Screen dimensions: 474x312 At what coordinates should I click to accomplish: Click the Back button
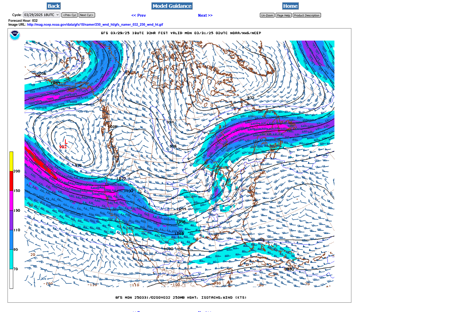coord(54,6)
